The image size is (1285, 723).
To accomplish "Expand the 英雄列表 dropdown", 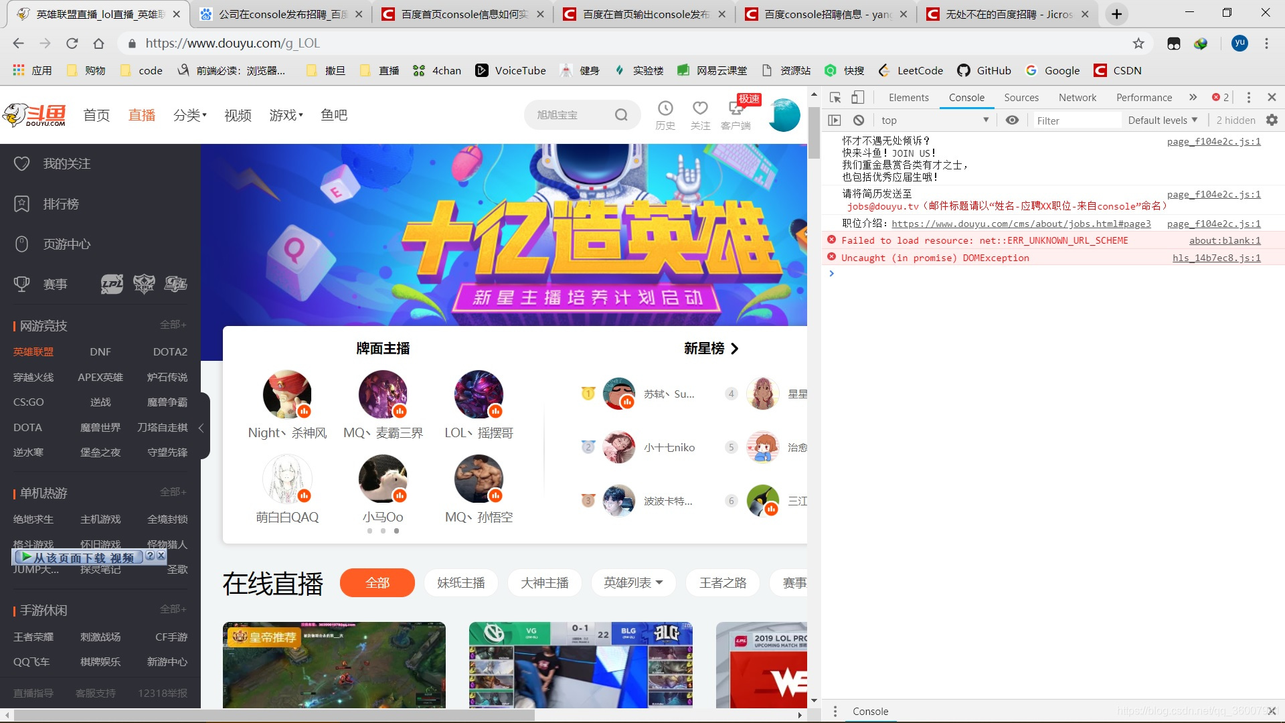I will click(633, 583).
